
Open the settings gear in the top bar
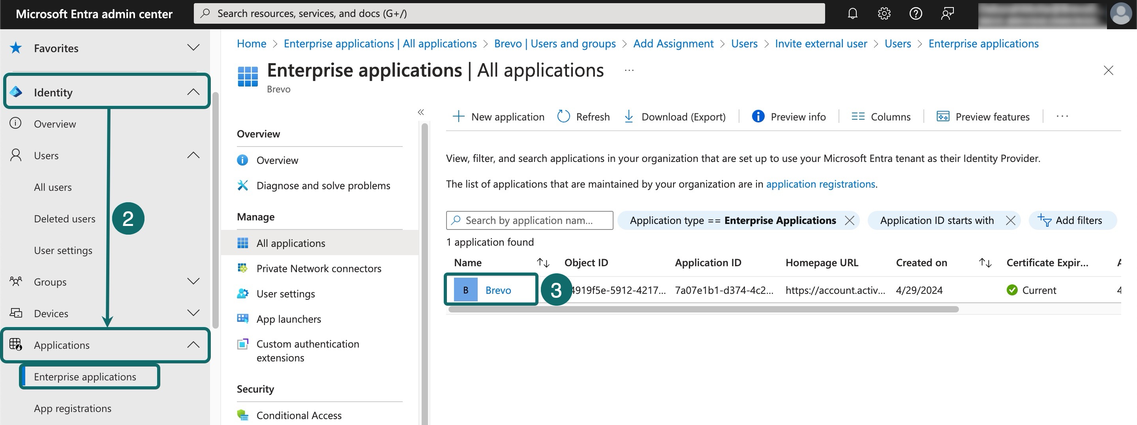[884, 13]
